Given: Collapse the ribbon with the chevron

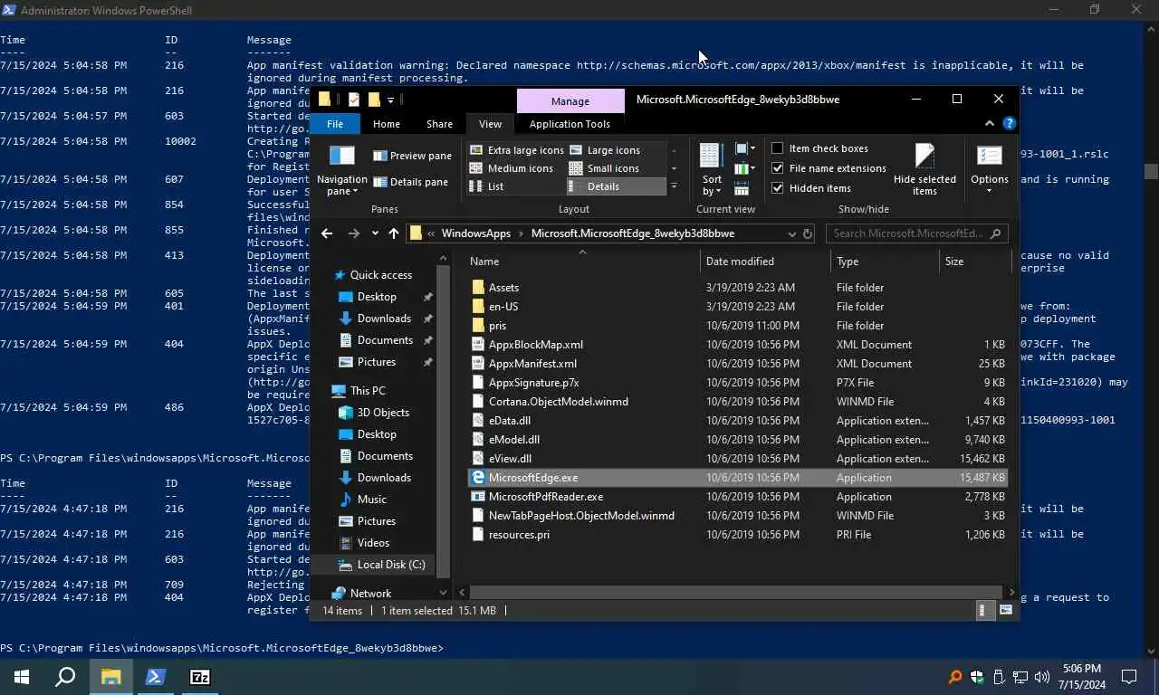Looking at the screenshot, I should 989,123.
